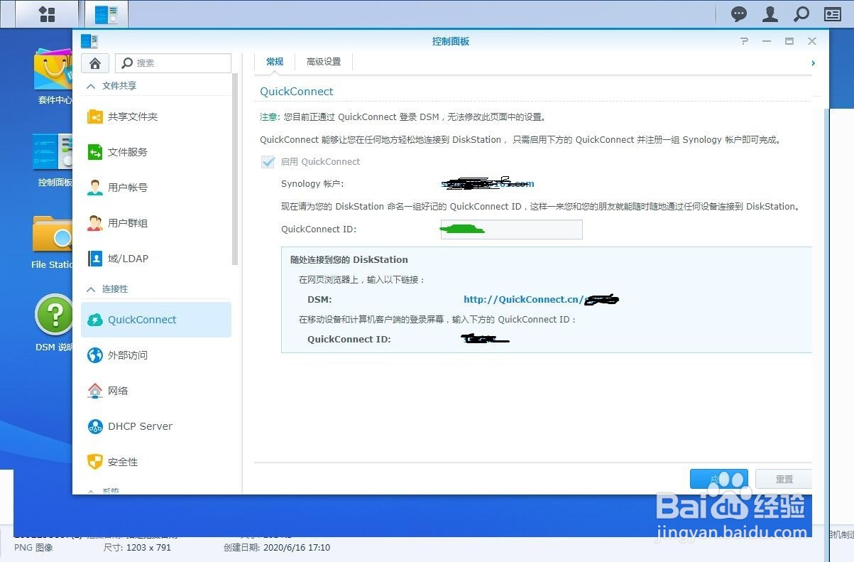The height and width of the screenshot is (562, 854).
Task: Click the sidebar vertical scrollbar
Action: (x=235, y=171)
